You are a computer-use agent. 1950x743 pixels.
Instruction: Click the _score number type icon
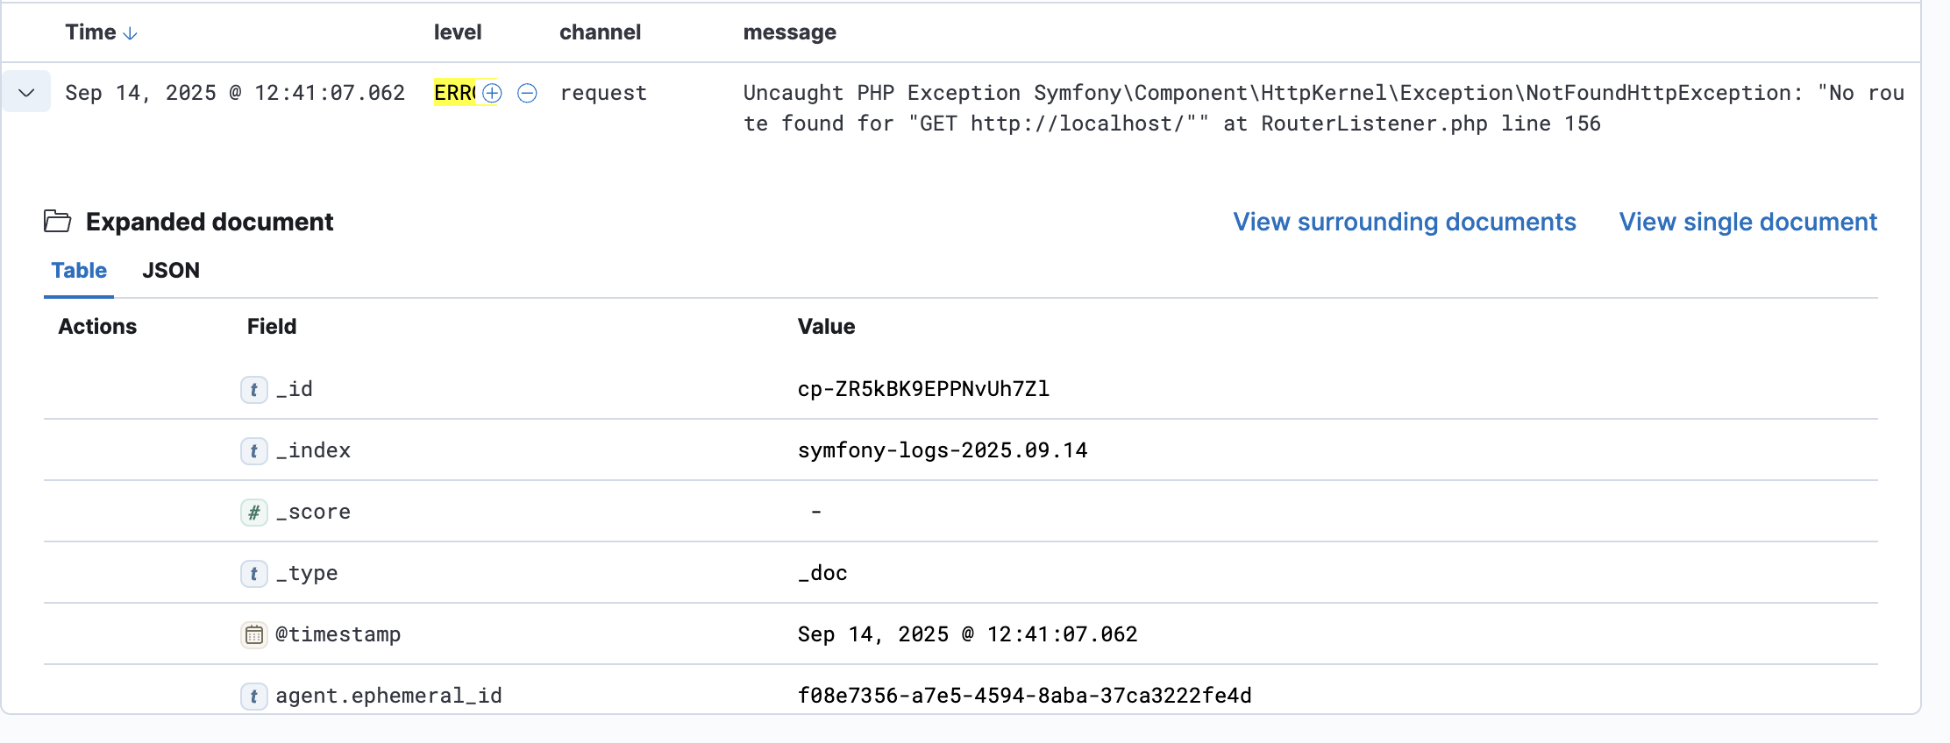coord(253,512)
